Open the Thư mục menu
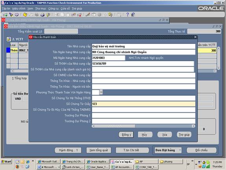The height and width of the screenshot is (170, 226). click(x=40, y=9)
